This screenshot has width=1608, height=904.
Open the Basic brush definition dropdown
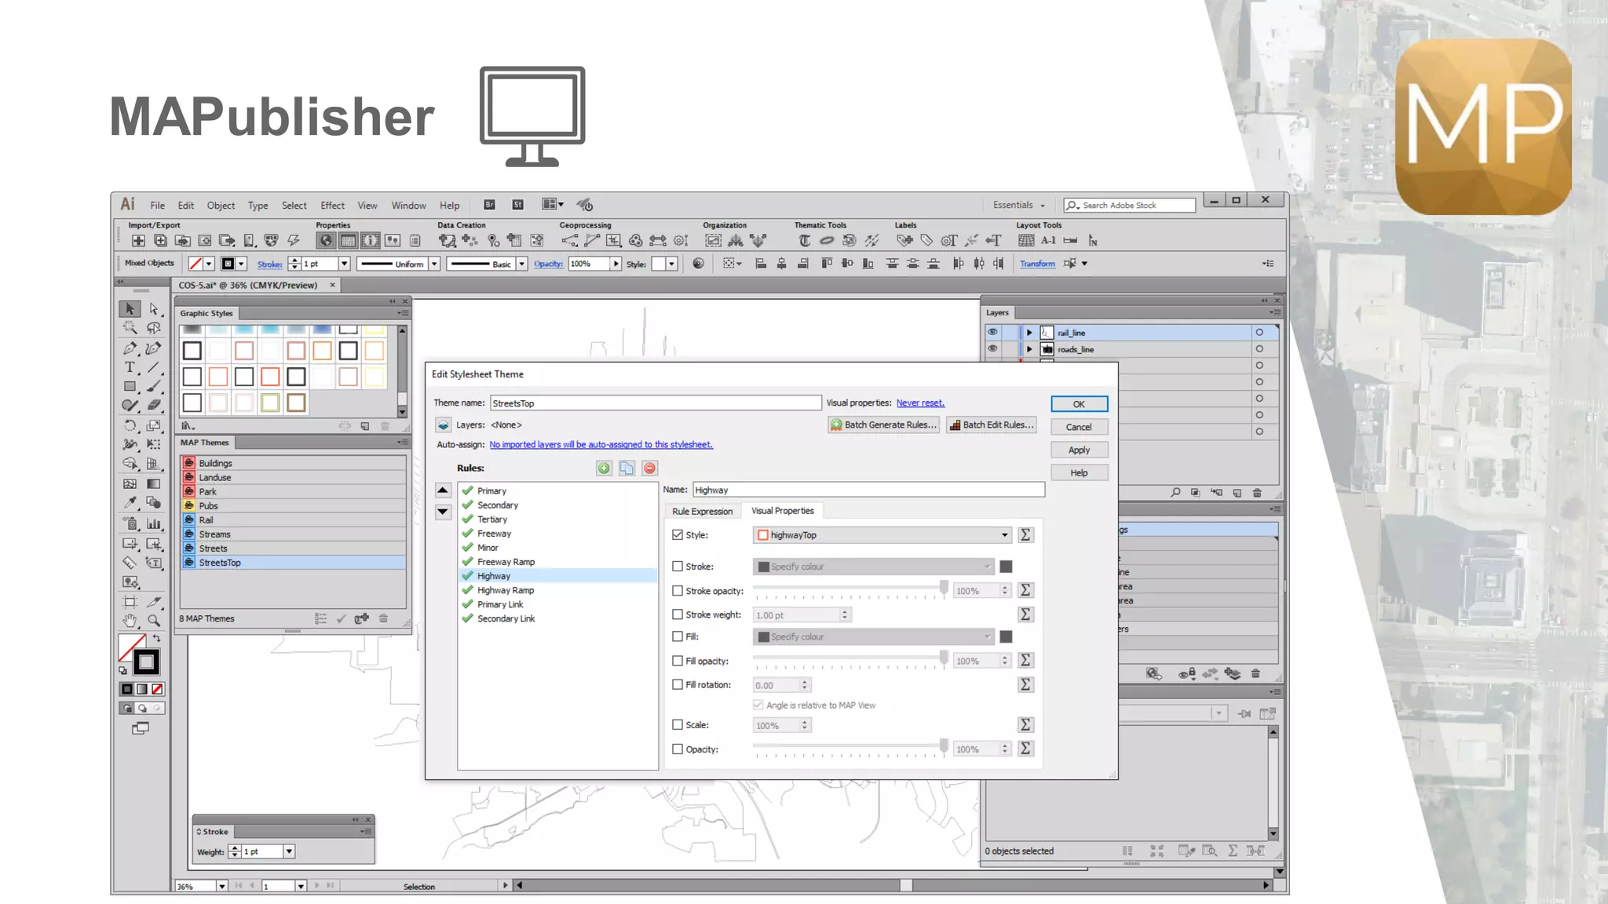(521, 264)
